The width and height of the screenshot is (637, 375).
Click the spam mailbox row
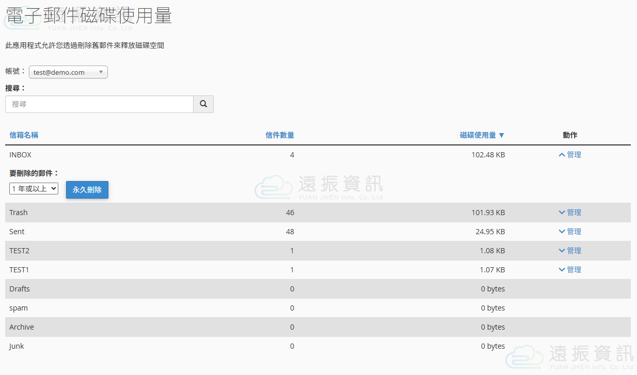coord(19,308)
